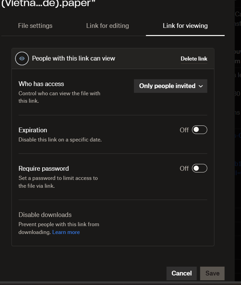Click the Disable downloads option label

pyautogui.click(x=45, y=215)
